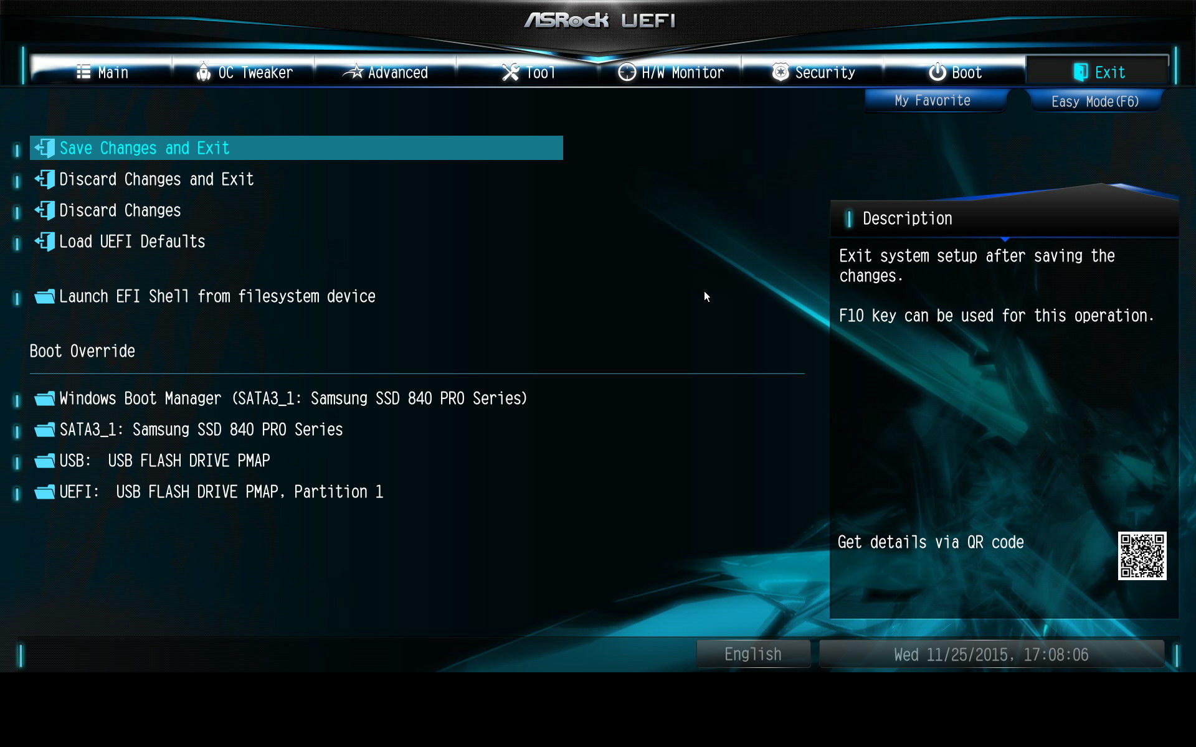Click the QR code image
This screenshot has width=1196, height=747.
coord(1142,555)
